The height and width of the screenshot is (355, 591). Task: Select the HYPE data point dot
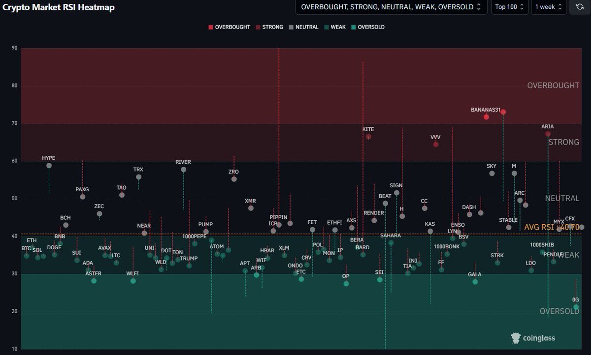49,166
